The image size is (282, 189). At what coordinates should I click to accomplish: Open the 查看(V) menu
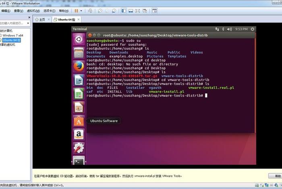click(x=19, y=11)
